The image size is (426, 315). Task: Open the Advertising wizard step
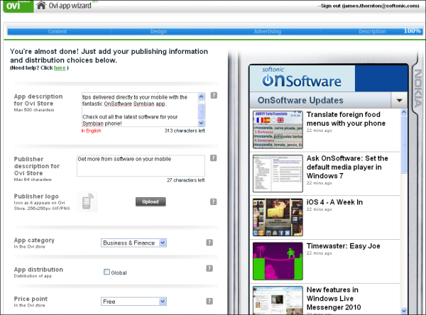click(x=267, y=31)
